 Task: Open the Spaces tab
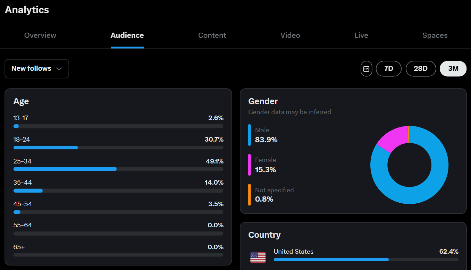coord(435,35)
